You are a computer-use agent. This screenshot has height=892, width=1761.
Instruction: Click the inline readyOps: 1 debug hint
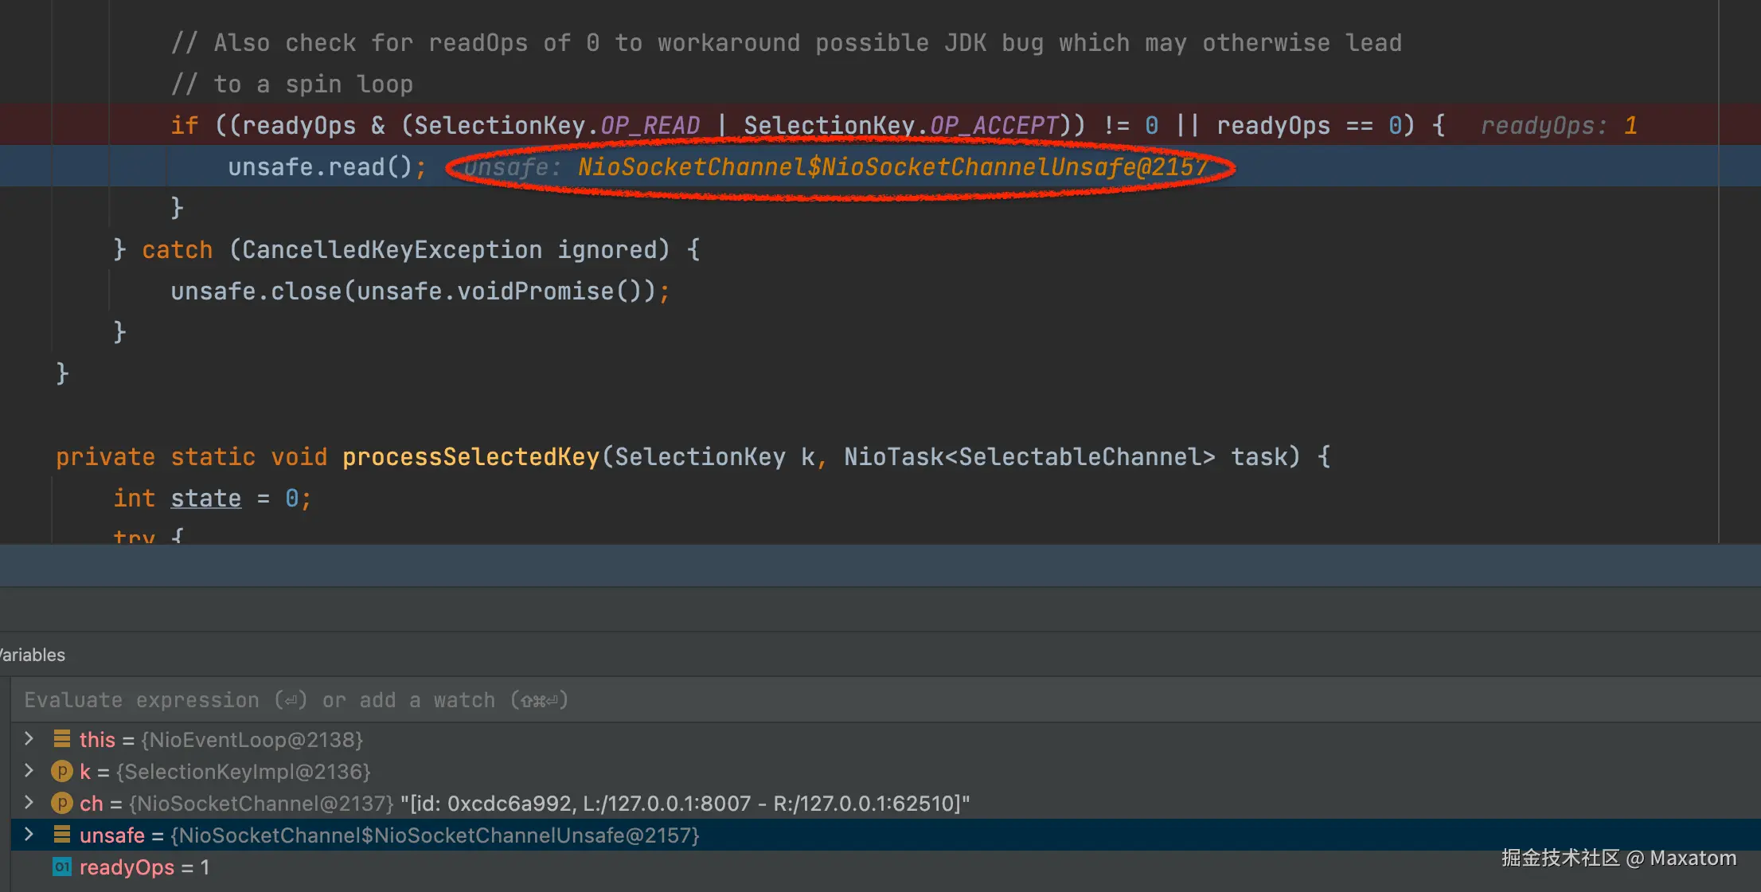(1558, 126)
